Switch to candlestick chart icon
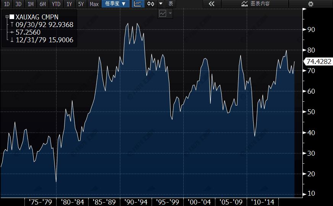The width and height of the screenshot is (333, 206). click(x=150, y=3)
